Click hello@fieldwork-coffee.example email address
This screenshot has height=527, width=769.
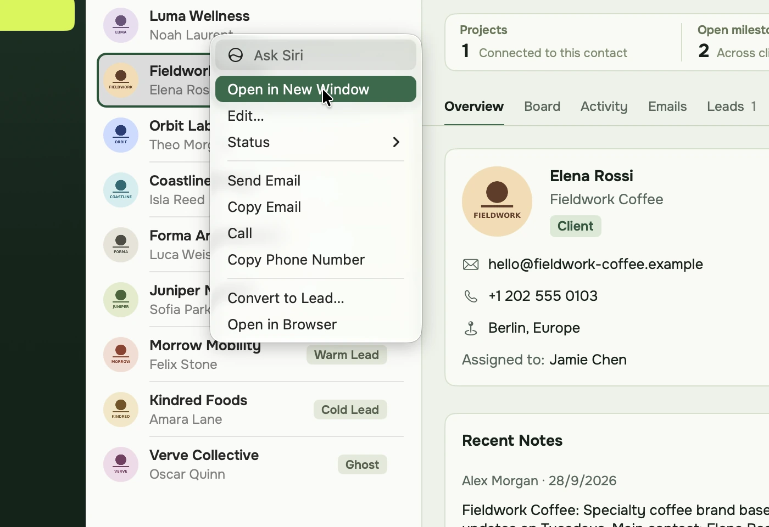coord(595,264)
